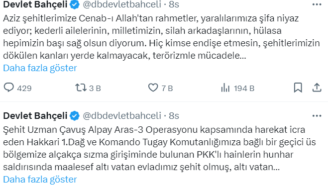Click verified badge on second tweet
Image resolution: width=328 pixels, height=190 pixels.
click(x=75, y=116)
